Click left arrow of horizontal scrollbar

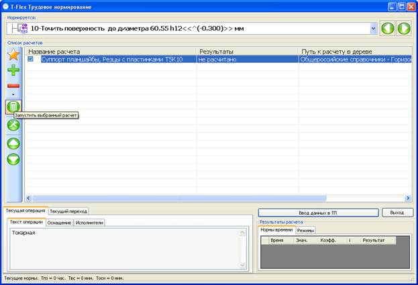29,198
